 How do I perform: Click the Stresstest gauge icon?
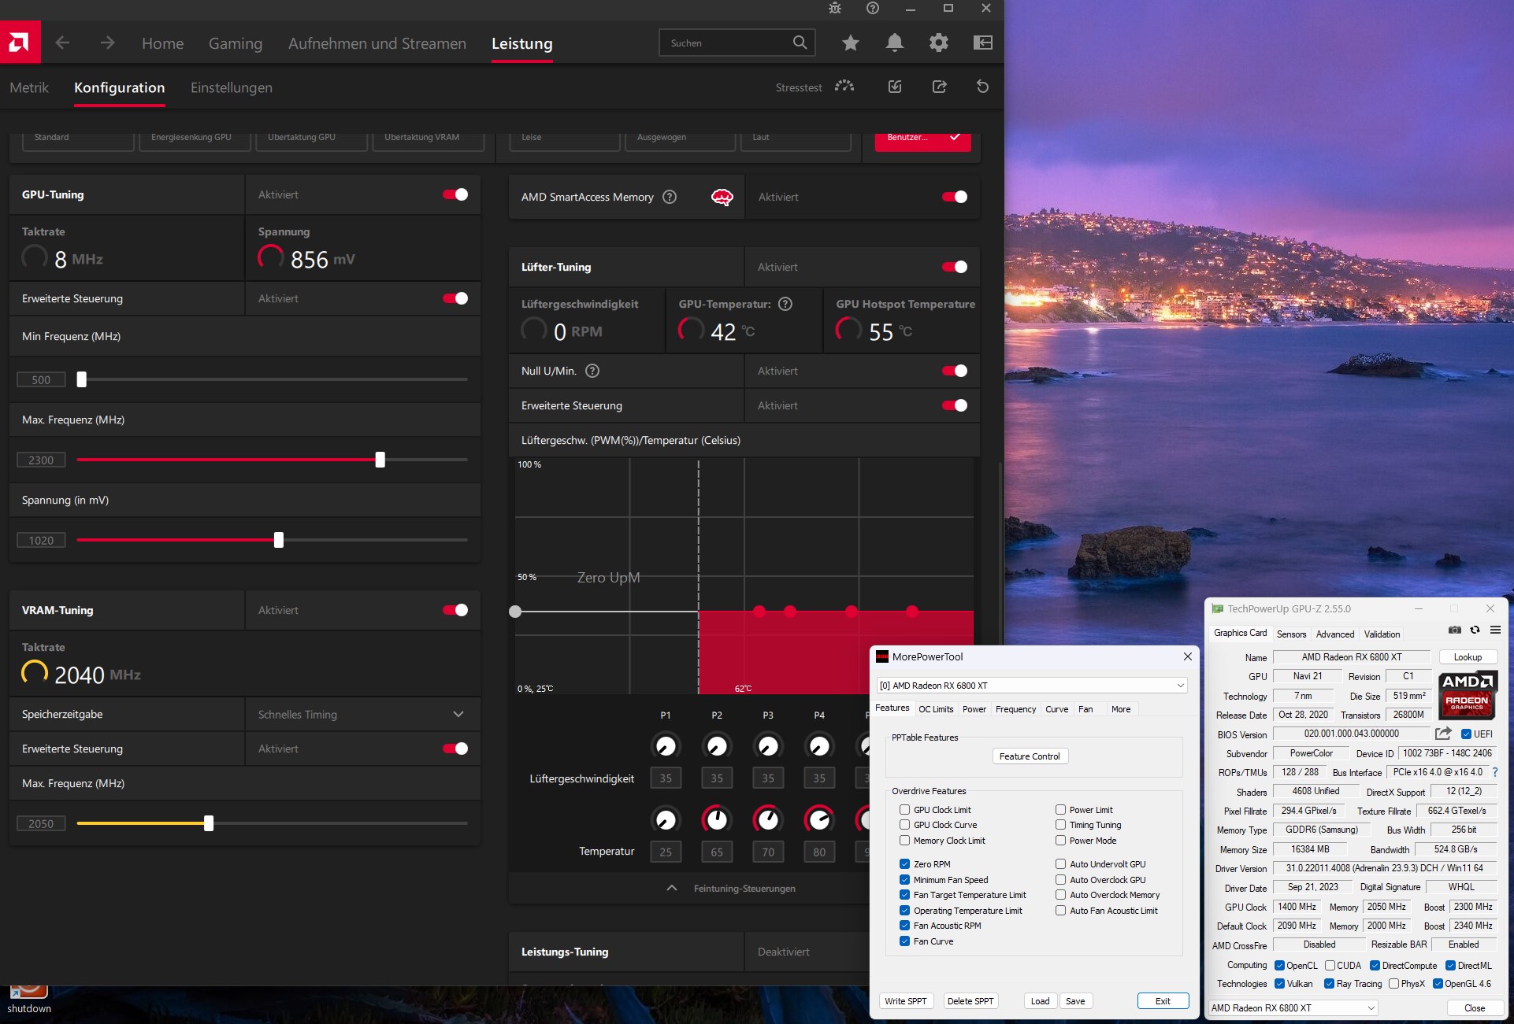pyautogui.click(x=844, y=87)
